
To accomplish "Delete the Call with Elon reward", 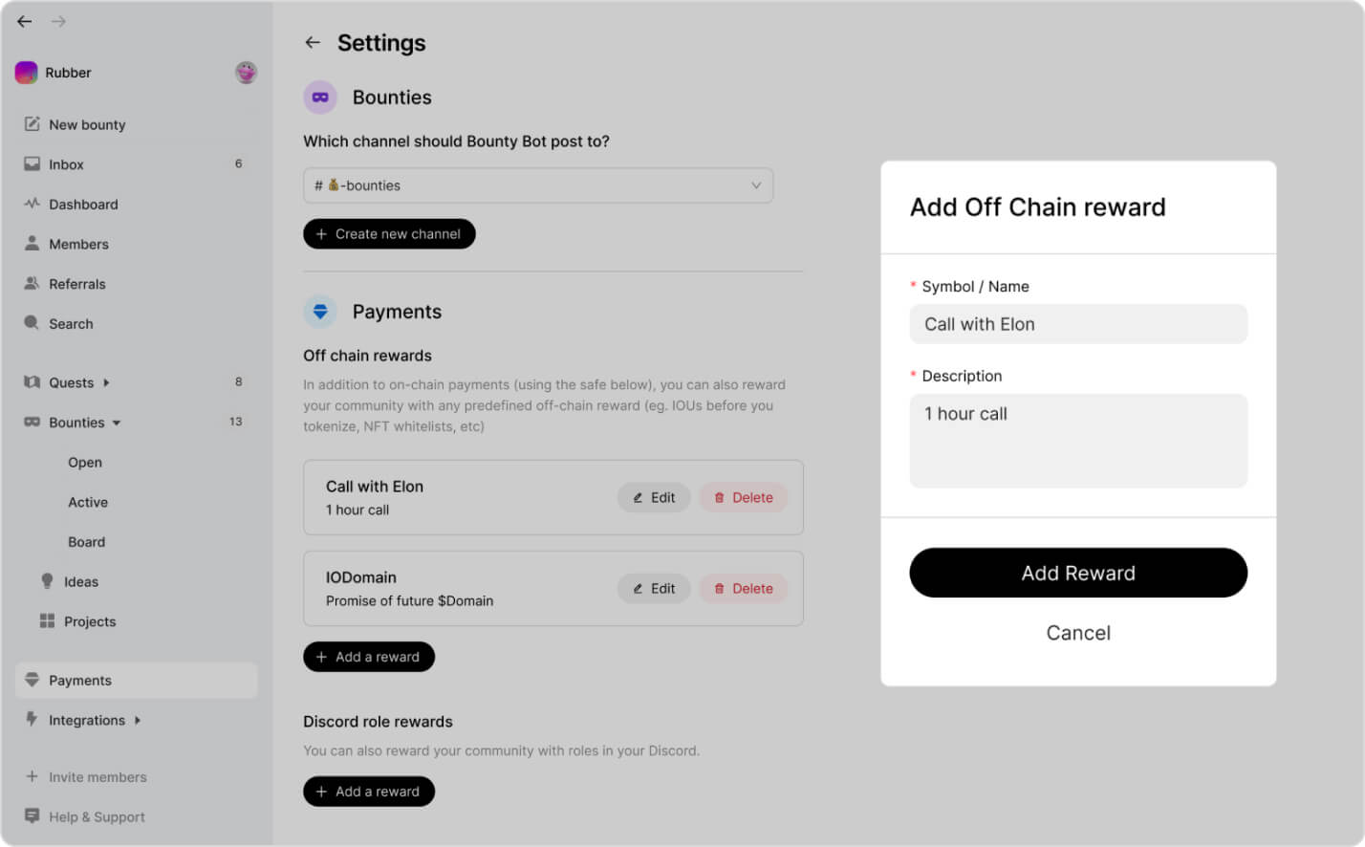I will pos(743,497).
